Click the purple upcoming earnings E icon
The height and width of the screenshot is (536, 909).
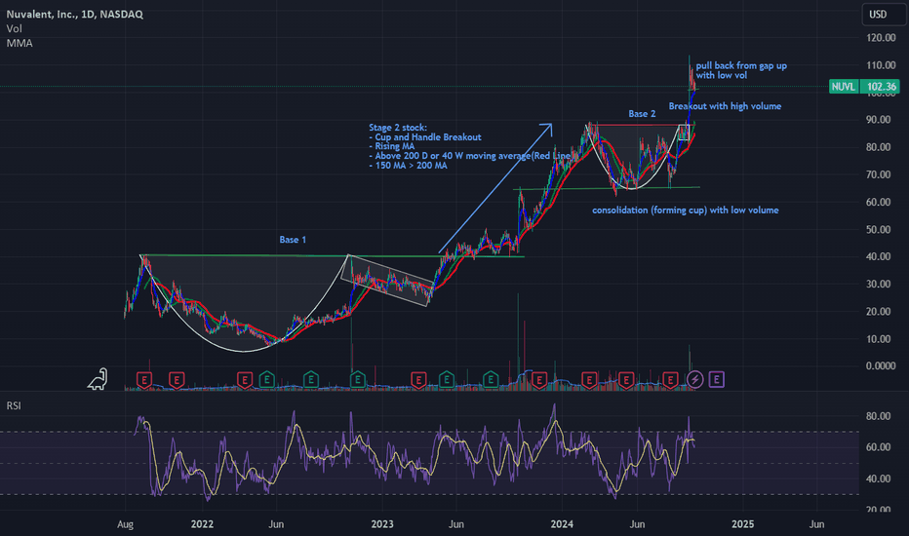(x=717, y=379)
